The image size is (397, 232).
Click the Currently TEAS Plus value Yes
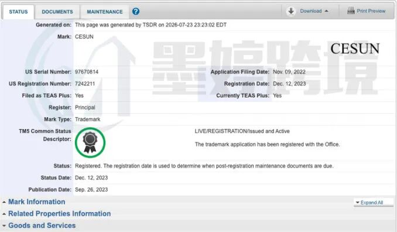tap(277, 95)
